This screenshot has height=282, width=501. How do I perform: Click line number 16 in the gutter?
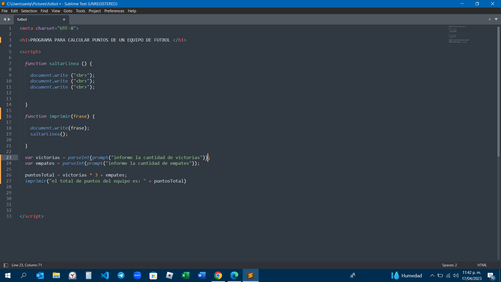(9, 116)
